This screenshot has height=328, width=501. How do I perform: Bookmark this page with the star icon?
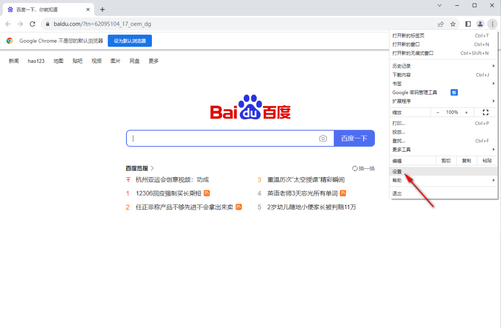point(453,24)
